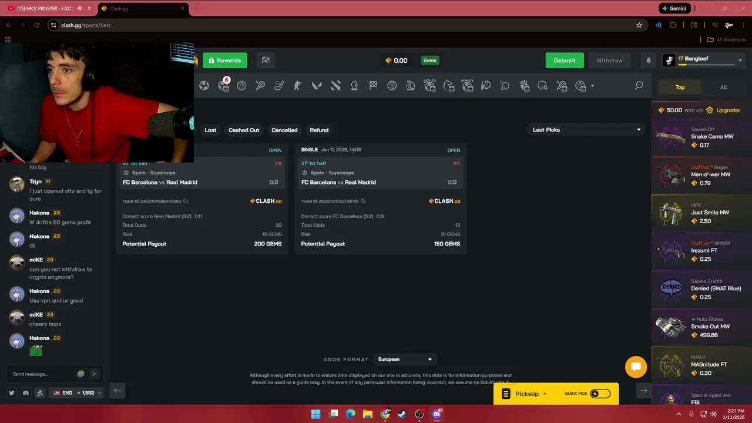752x423 pixels.
Task: Open the Denied (SWAT Blue) graffiti drop
Action: 702,288
